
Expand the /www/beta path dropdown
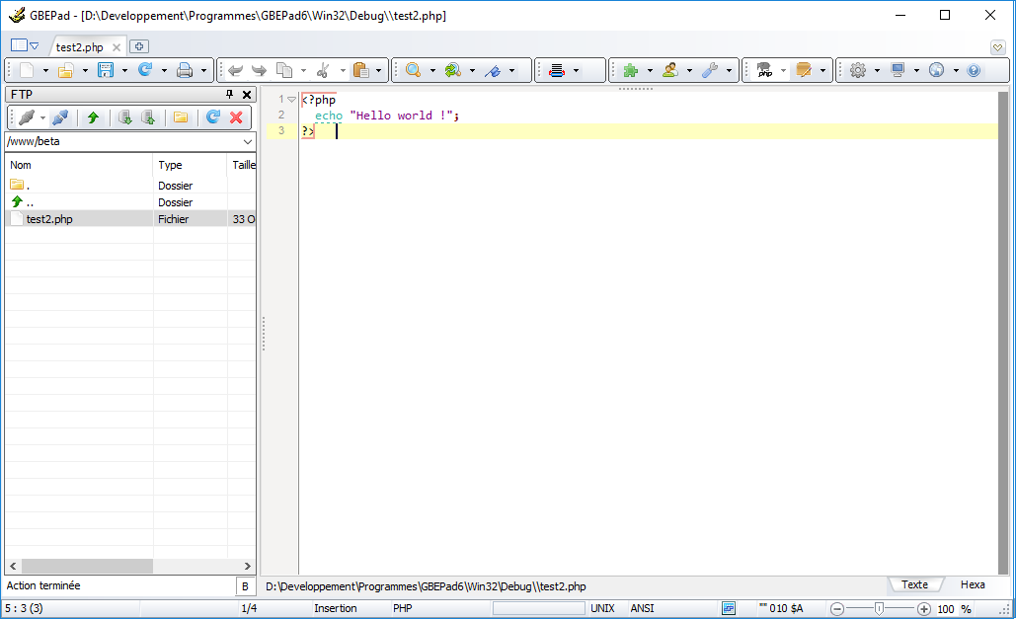(x=248, y=141)
